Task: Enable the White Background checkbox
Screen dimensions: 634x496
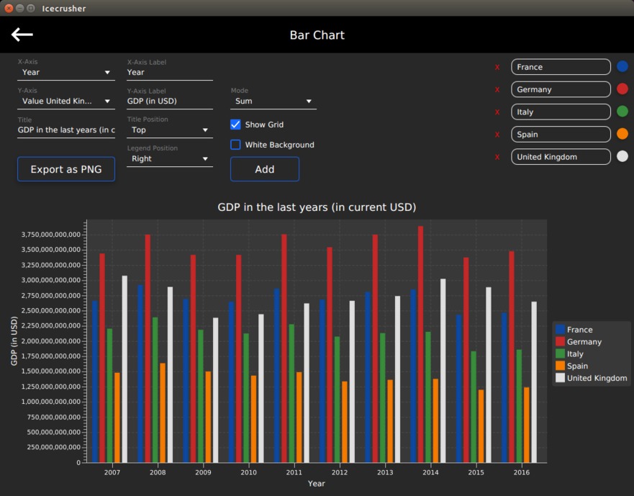Action: coord(235,145)
